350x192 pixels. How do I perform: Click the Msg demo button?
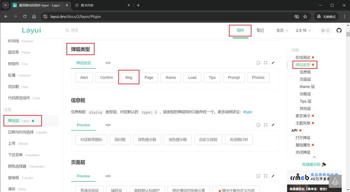coord(129,77)
